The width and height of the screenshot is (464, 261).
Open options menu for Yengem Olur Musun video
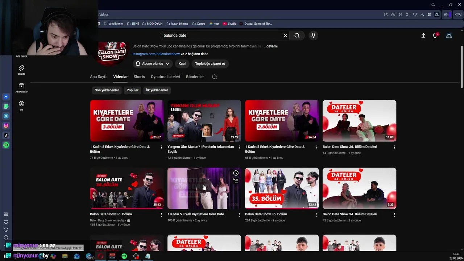(239, 147)
